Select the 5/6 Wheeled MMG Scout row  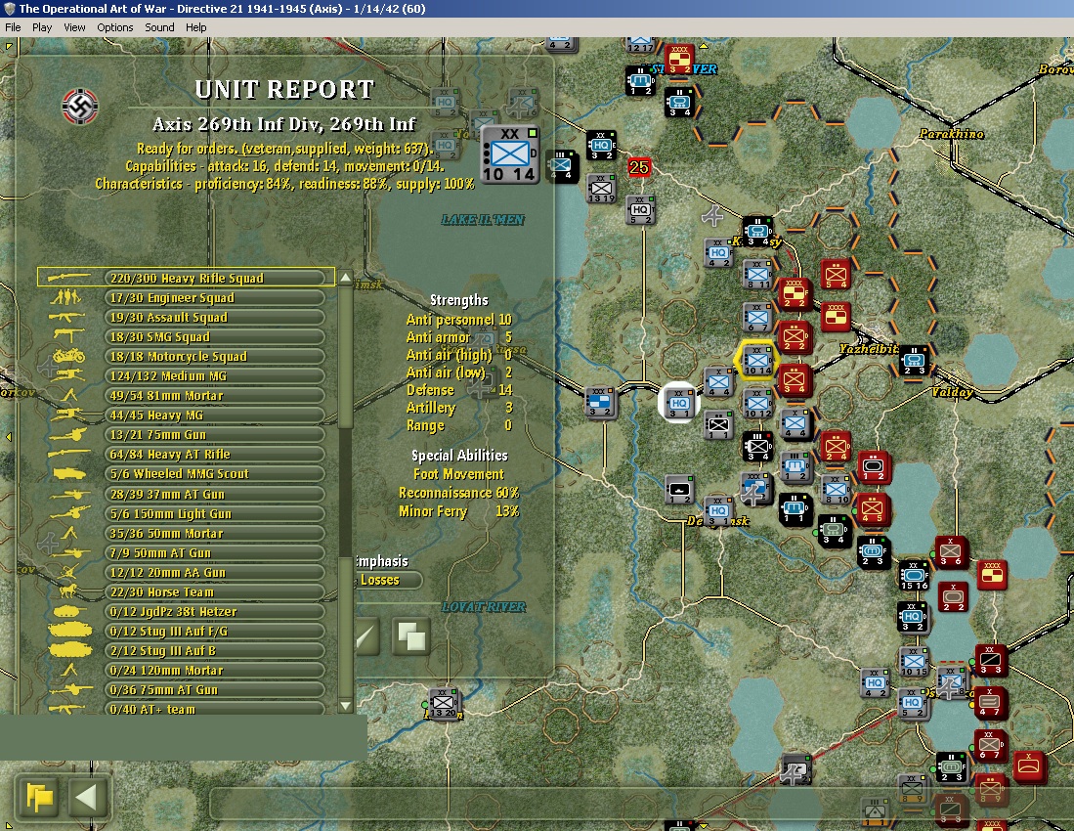coord(214,473)
